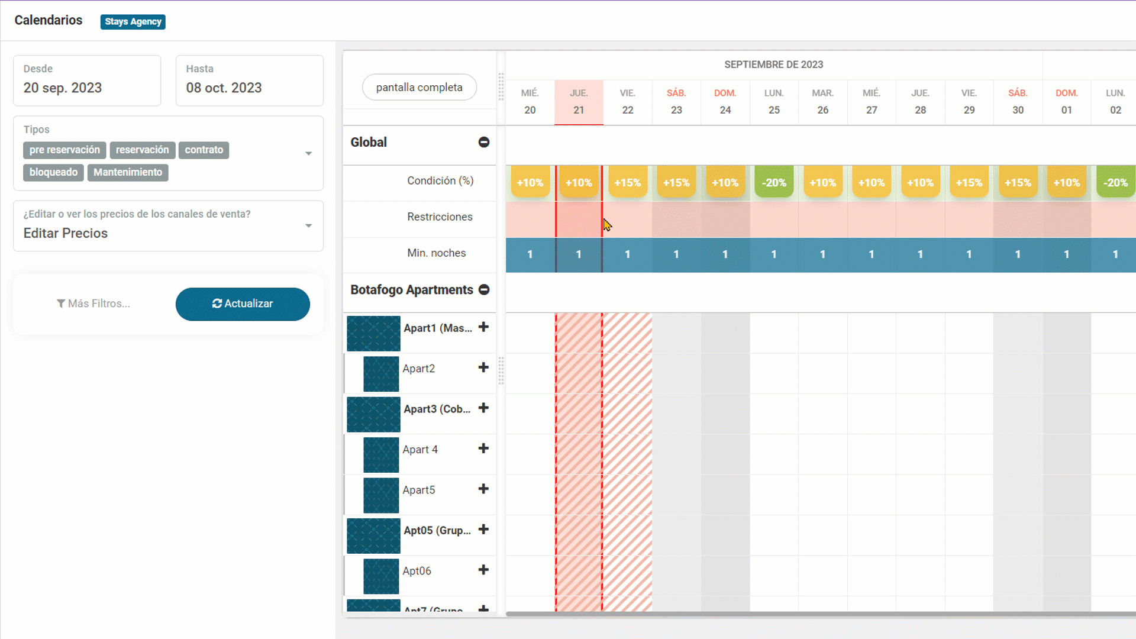Collapse Botafogo Apartments group minus icon
Image resolution: width=1136 pixels, height=639 pixels.
click(x=483, y=289)
